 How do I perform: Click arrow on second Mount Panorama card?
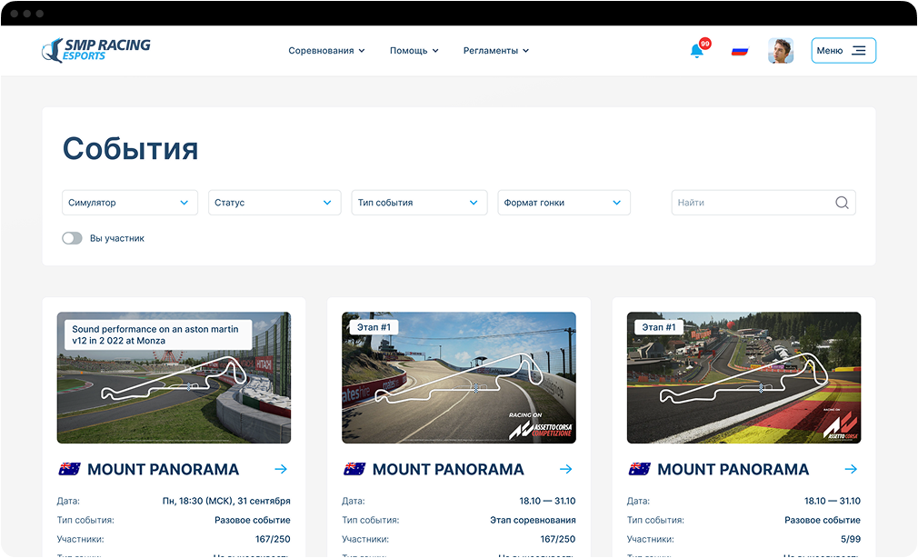click(565, 469)
